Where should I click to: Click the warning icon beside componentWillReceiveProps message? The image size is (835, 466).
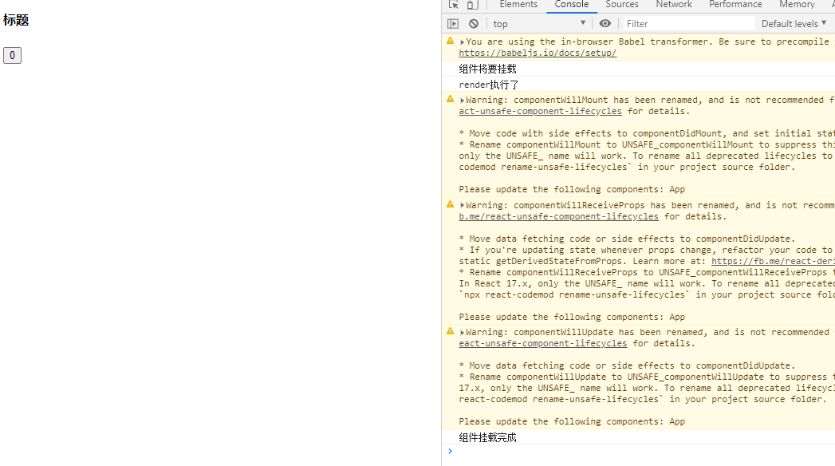pos(450,204)
